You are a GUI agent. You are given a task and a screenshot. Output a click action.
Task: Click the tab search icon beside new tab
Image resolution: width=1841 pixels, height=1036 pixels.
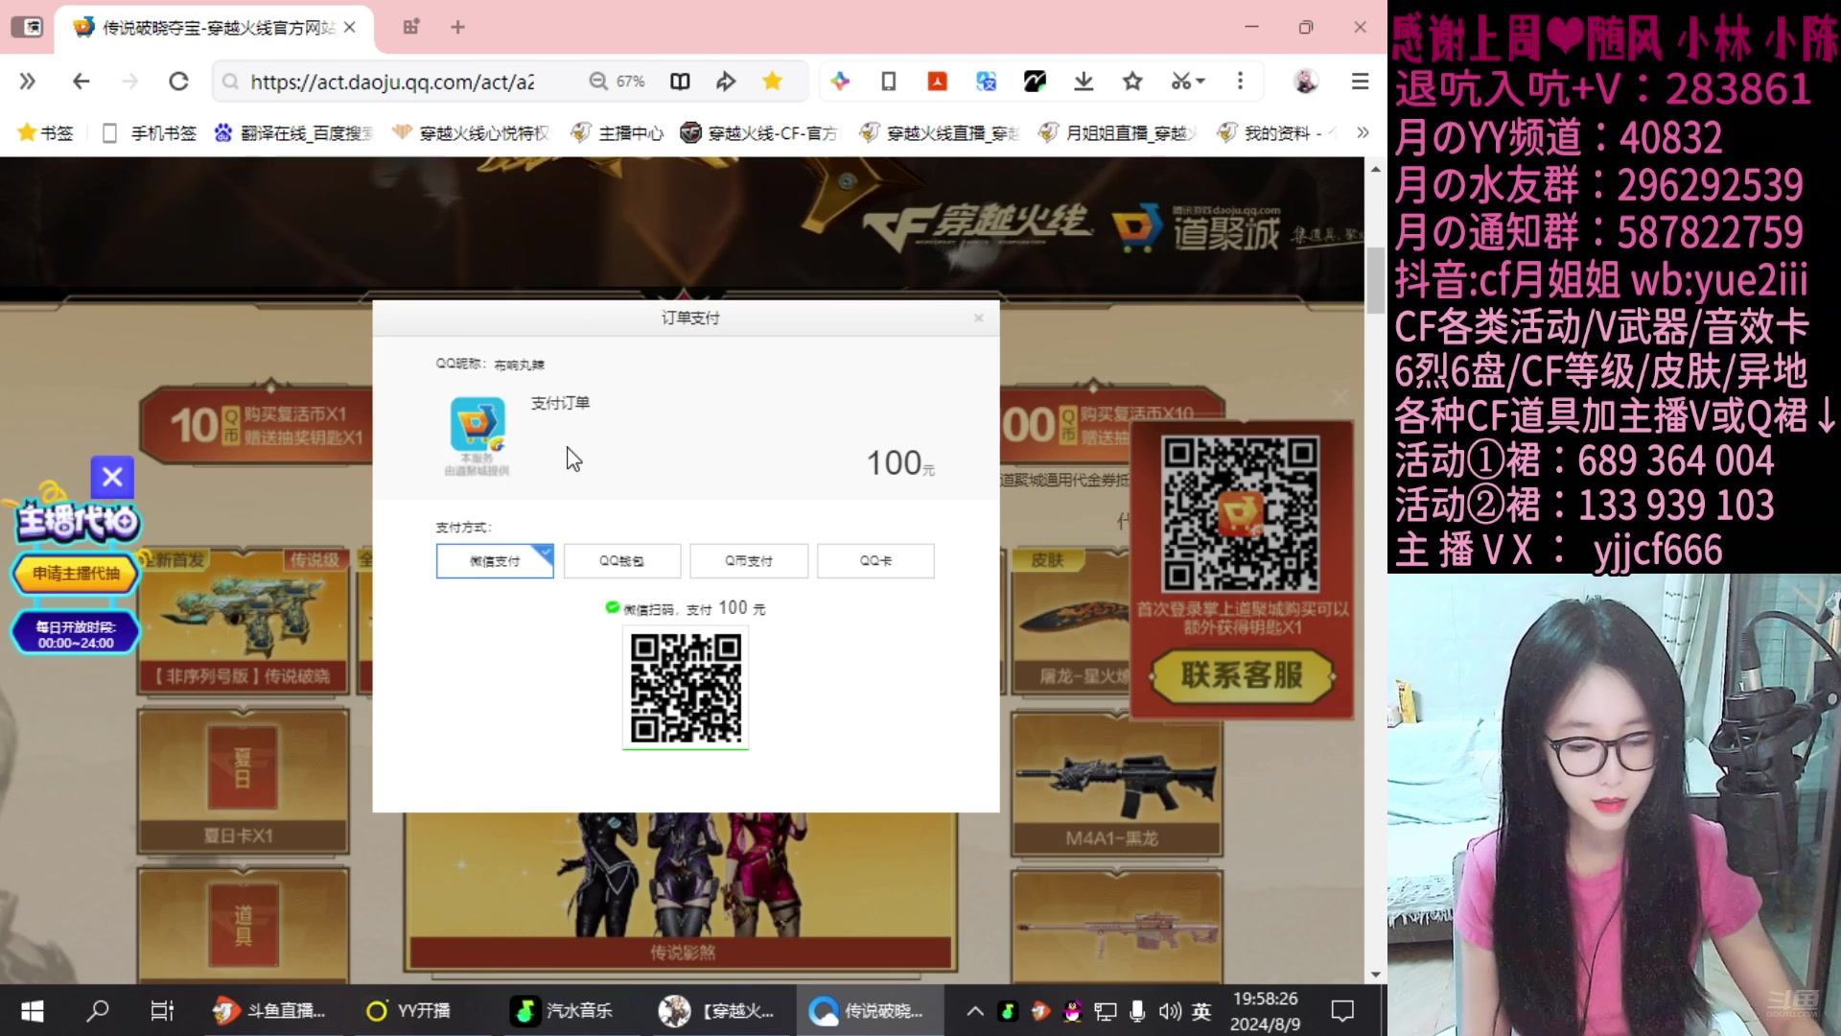[411, 28]
